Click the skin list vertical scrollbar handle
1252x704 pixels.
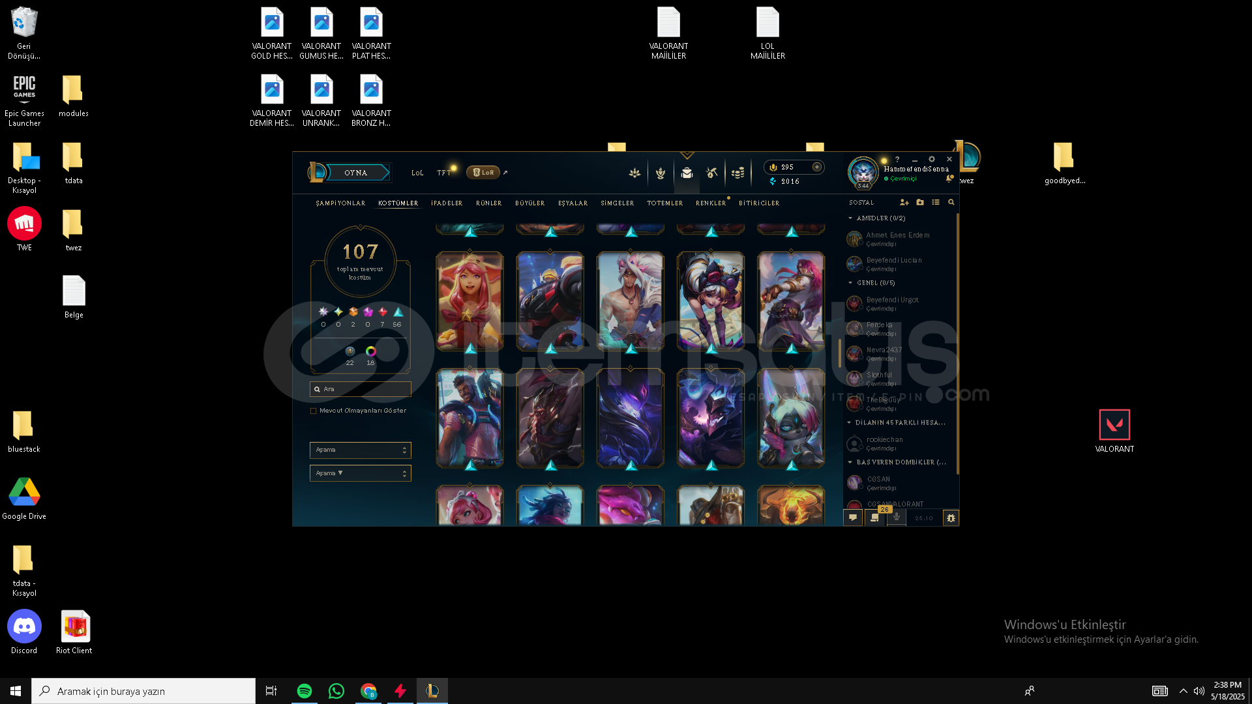coord(839,353)
